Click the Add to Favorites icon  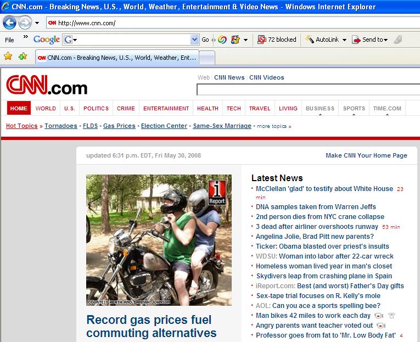click(23, 57)
